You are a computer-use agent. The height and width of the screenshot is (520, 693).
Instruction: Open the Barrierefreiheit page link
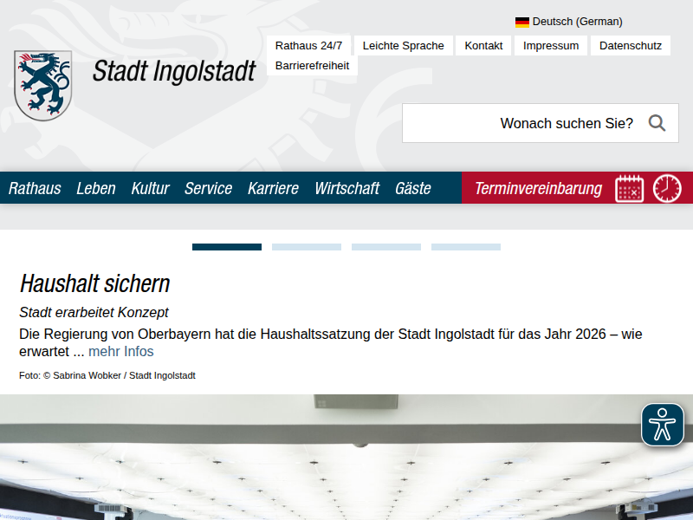pos(312,65)
